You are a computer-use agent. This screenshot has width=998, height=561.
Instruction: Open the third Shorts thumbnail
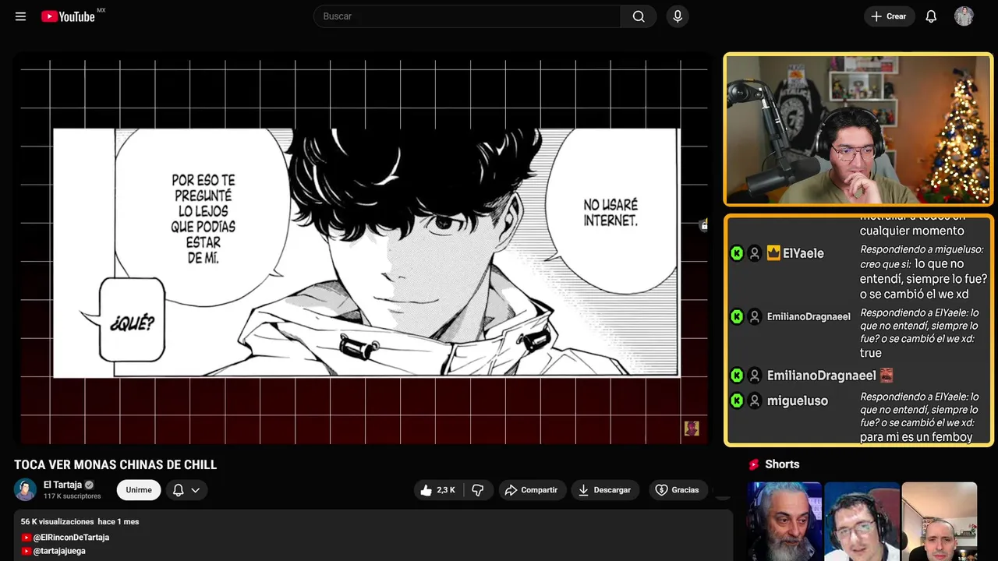939,521
